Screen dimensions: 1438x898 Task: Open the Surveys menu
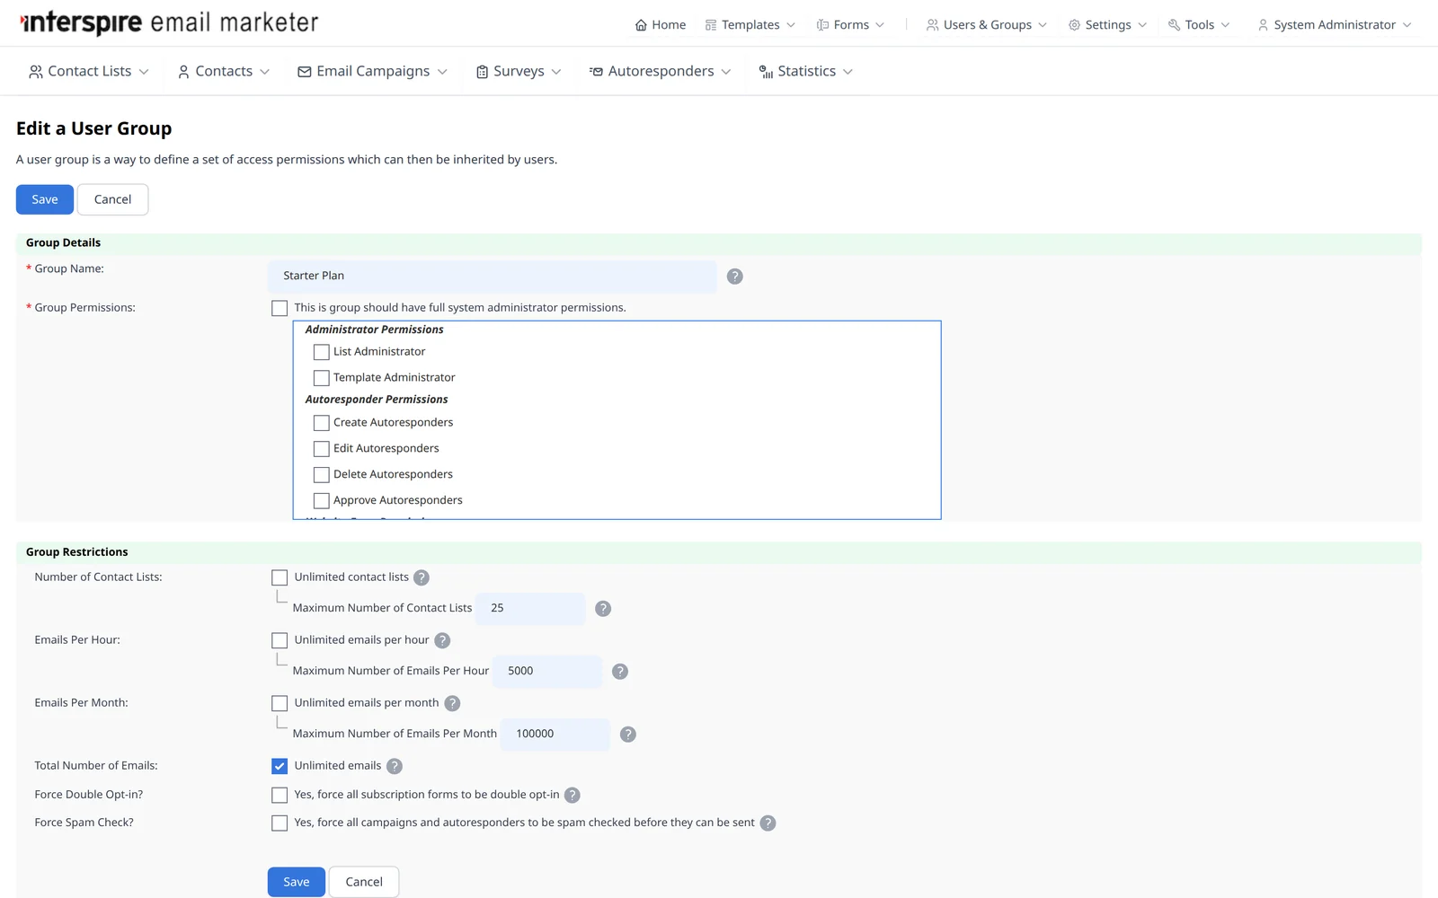tap(519, 72)
